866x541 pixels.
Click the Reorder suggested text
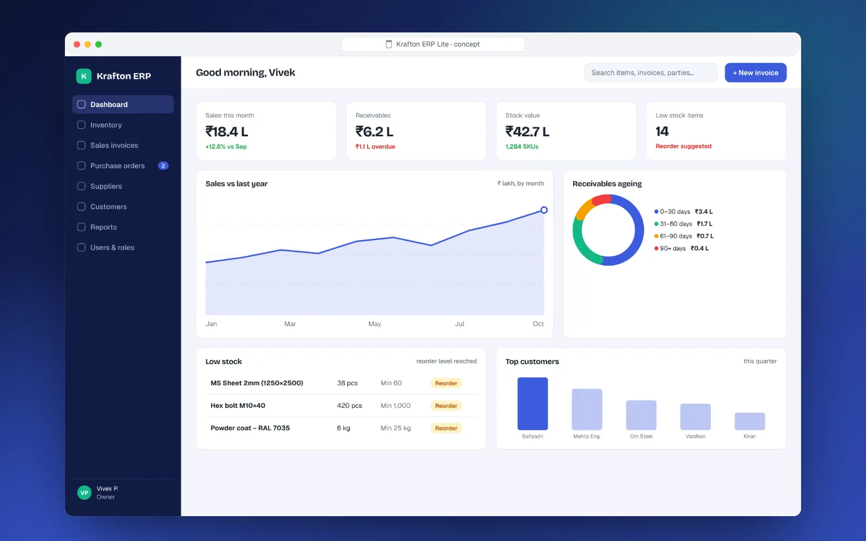[x=683, y=146]
